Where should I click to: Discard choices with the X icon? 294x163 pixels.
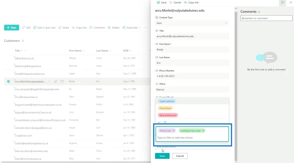tap(165, 122)
